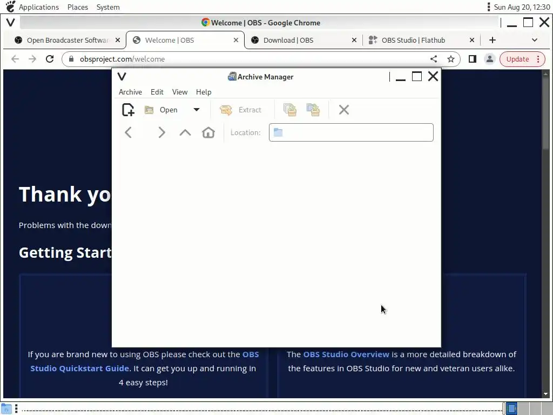Viewport: 553px width, 415px height.
Task: Click the add files to archive icon
Action: 290,110
